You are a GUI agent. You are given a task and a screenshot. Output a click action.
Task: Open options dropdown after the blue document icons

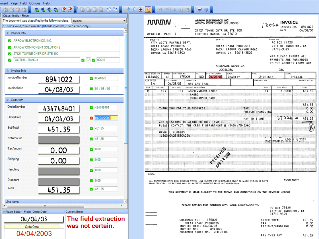coord(75,10)
